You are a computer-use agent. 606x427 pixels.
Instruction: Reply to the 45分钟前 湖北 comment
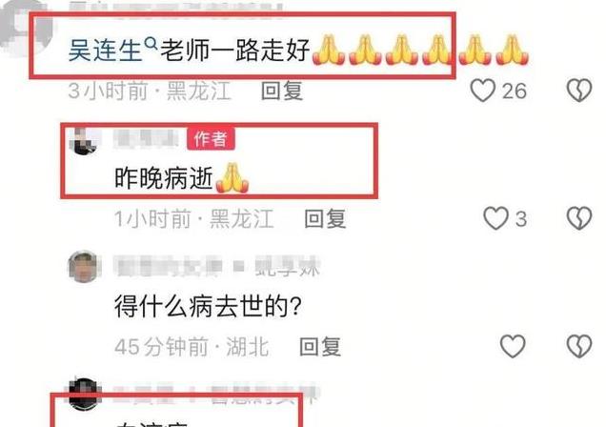(320, 347)
